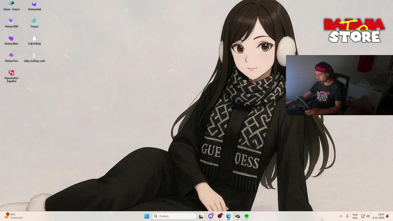Select the stripe_backup_code text file

[34, 57]
